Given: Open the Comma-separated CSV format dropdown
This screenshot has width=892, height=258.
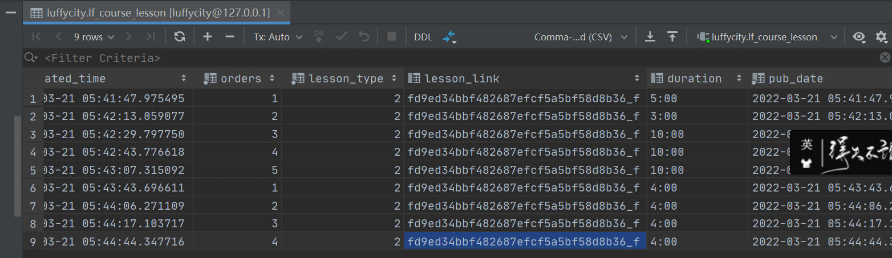Looking at the screenshot, I should [x=580, y=37].
